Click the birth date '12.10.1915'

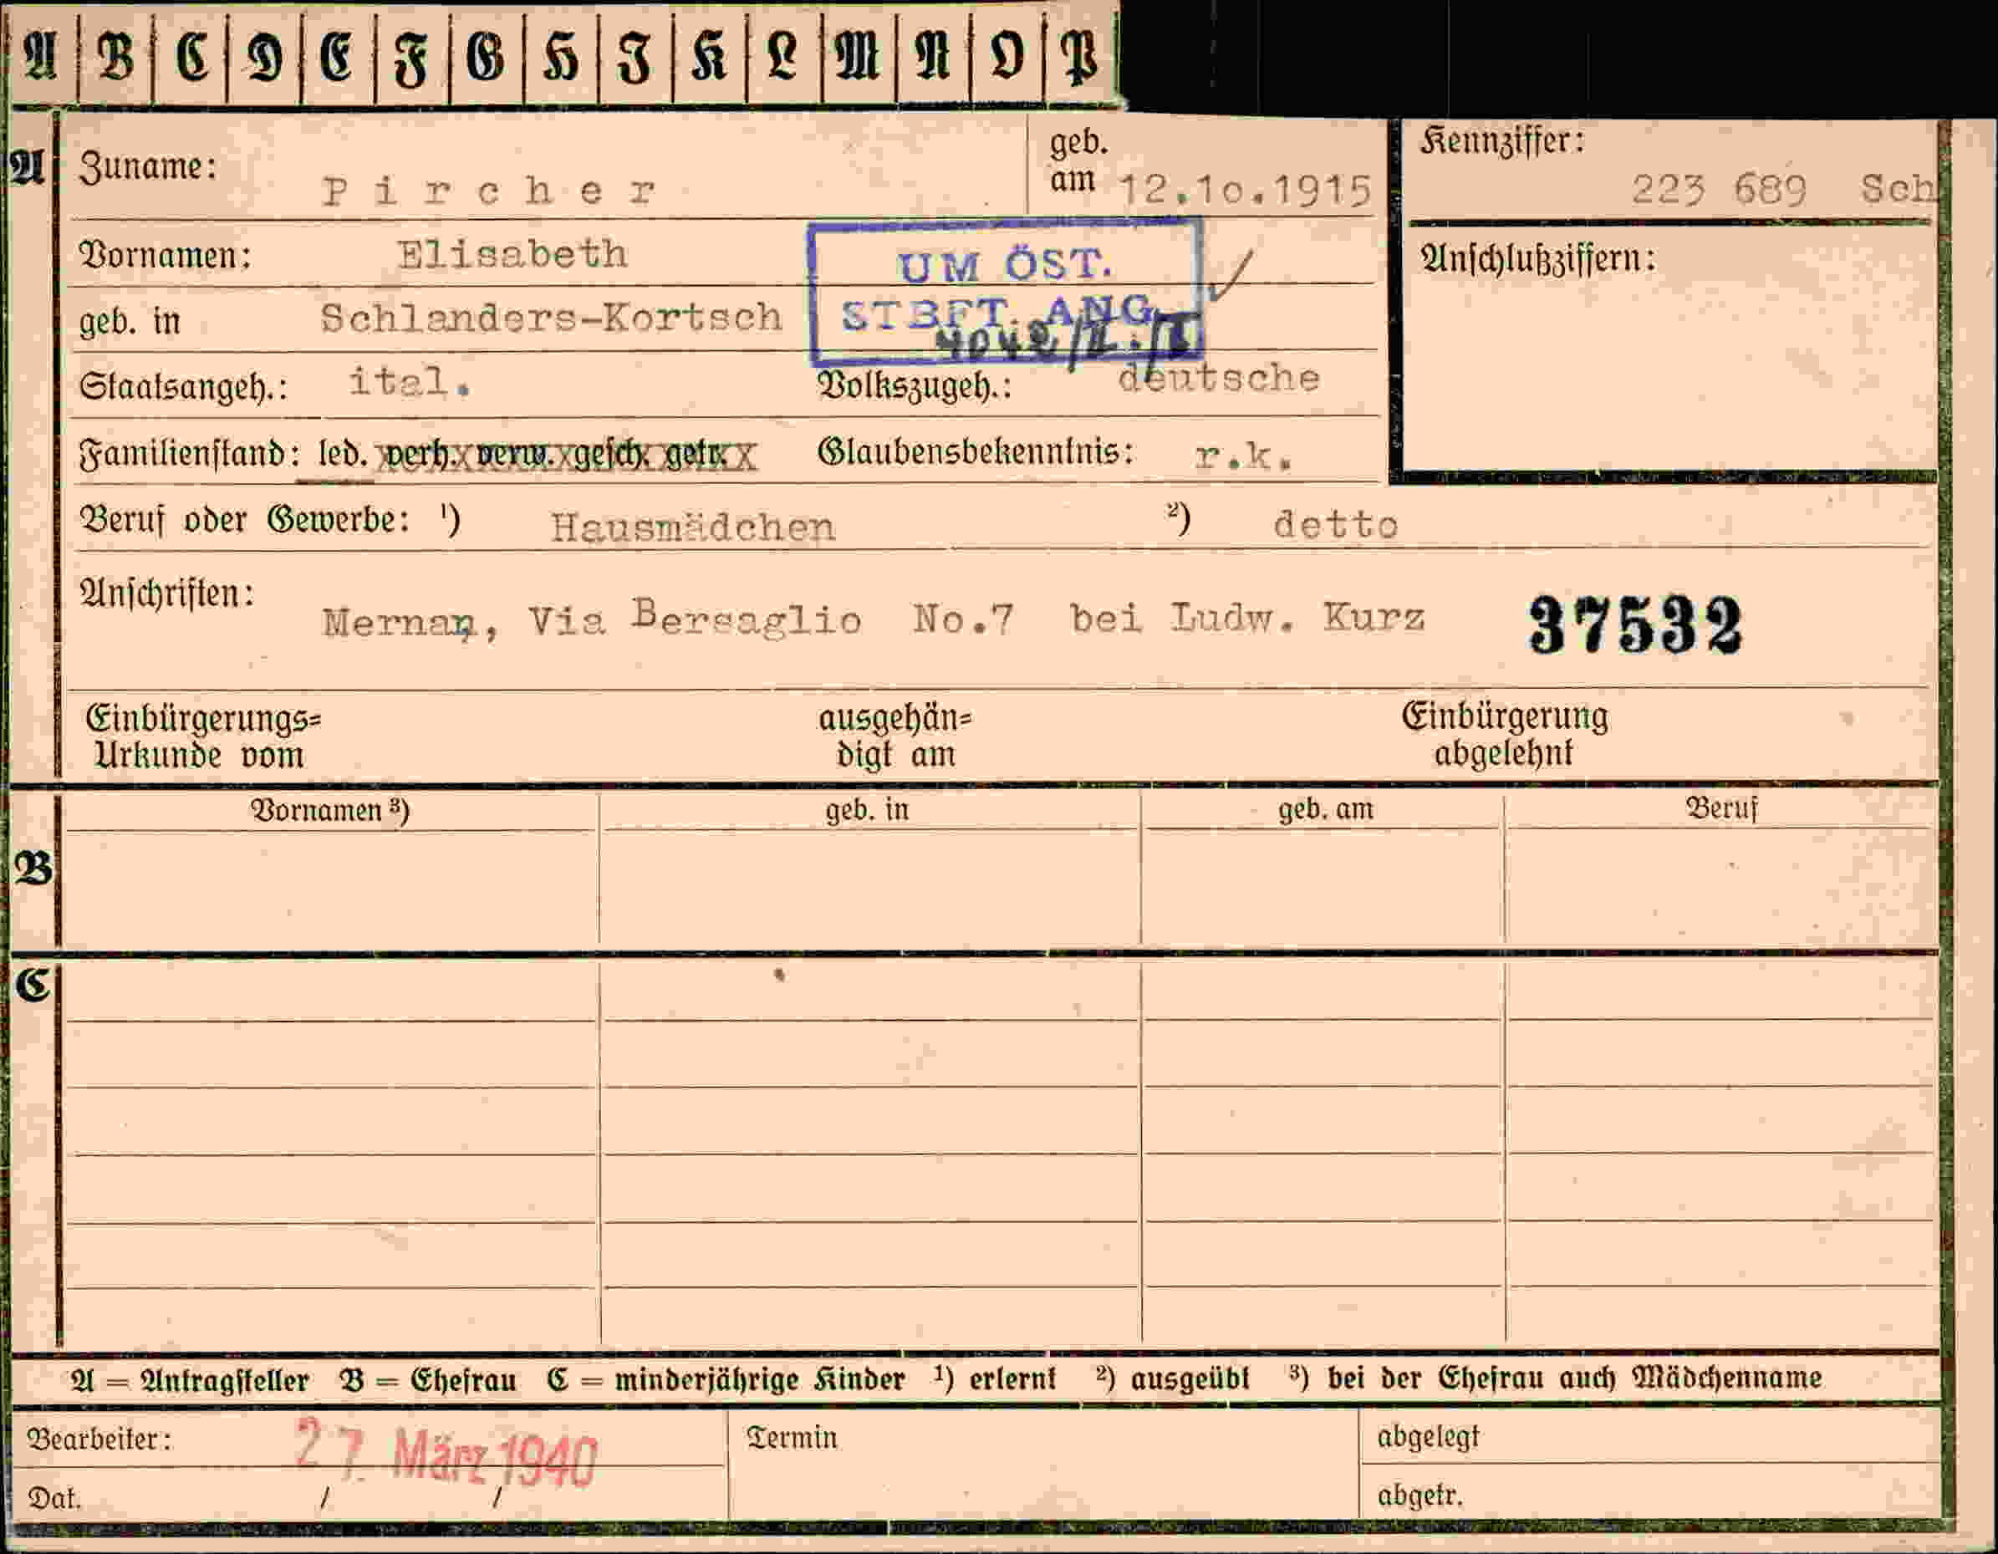(1245, 191)
